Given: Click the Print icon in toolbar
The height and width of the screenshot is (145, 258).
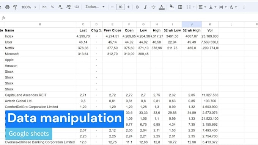Looking at the screenshot, I should 7,7.
